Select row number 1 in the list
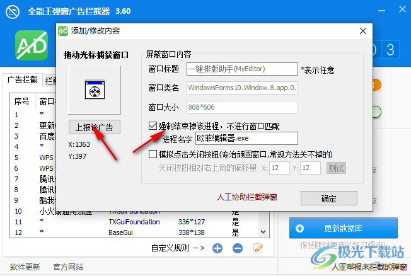Screen dimensions: 411x276 [x=33, y=115]
